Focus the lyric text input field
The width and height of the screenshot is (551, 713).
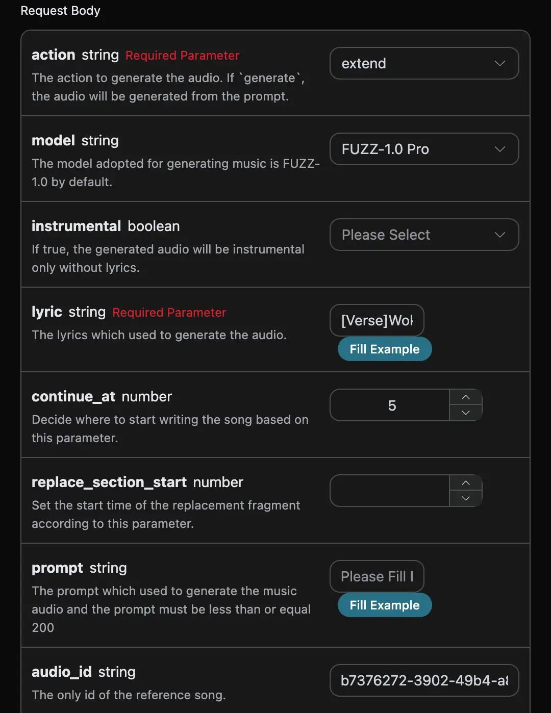(x=377, y=320)
